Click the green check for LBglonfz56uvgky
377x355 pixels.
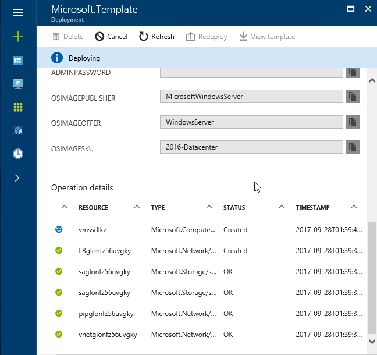pyautogui.click(x=59, y=250)
